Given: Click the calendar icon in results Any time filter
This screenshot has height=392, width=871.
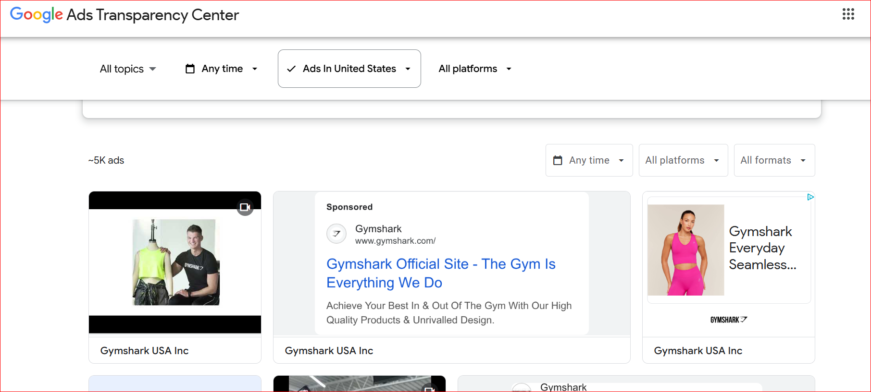Looking at the screenshot, I should (558, 160).
